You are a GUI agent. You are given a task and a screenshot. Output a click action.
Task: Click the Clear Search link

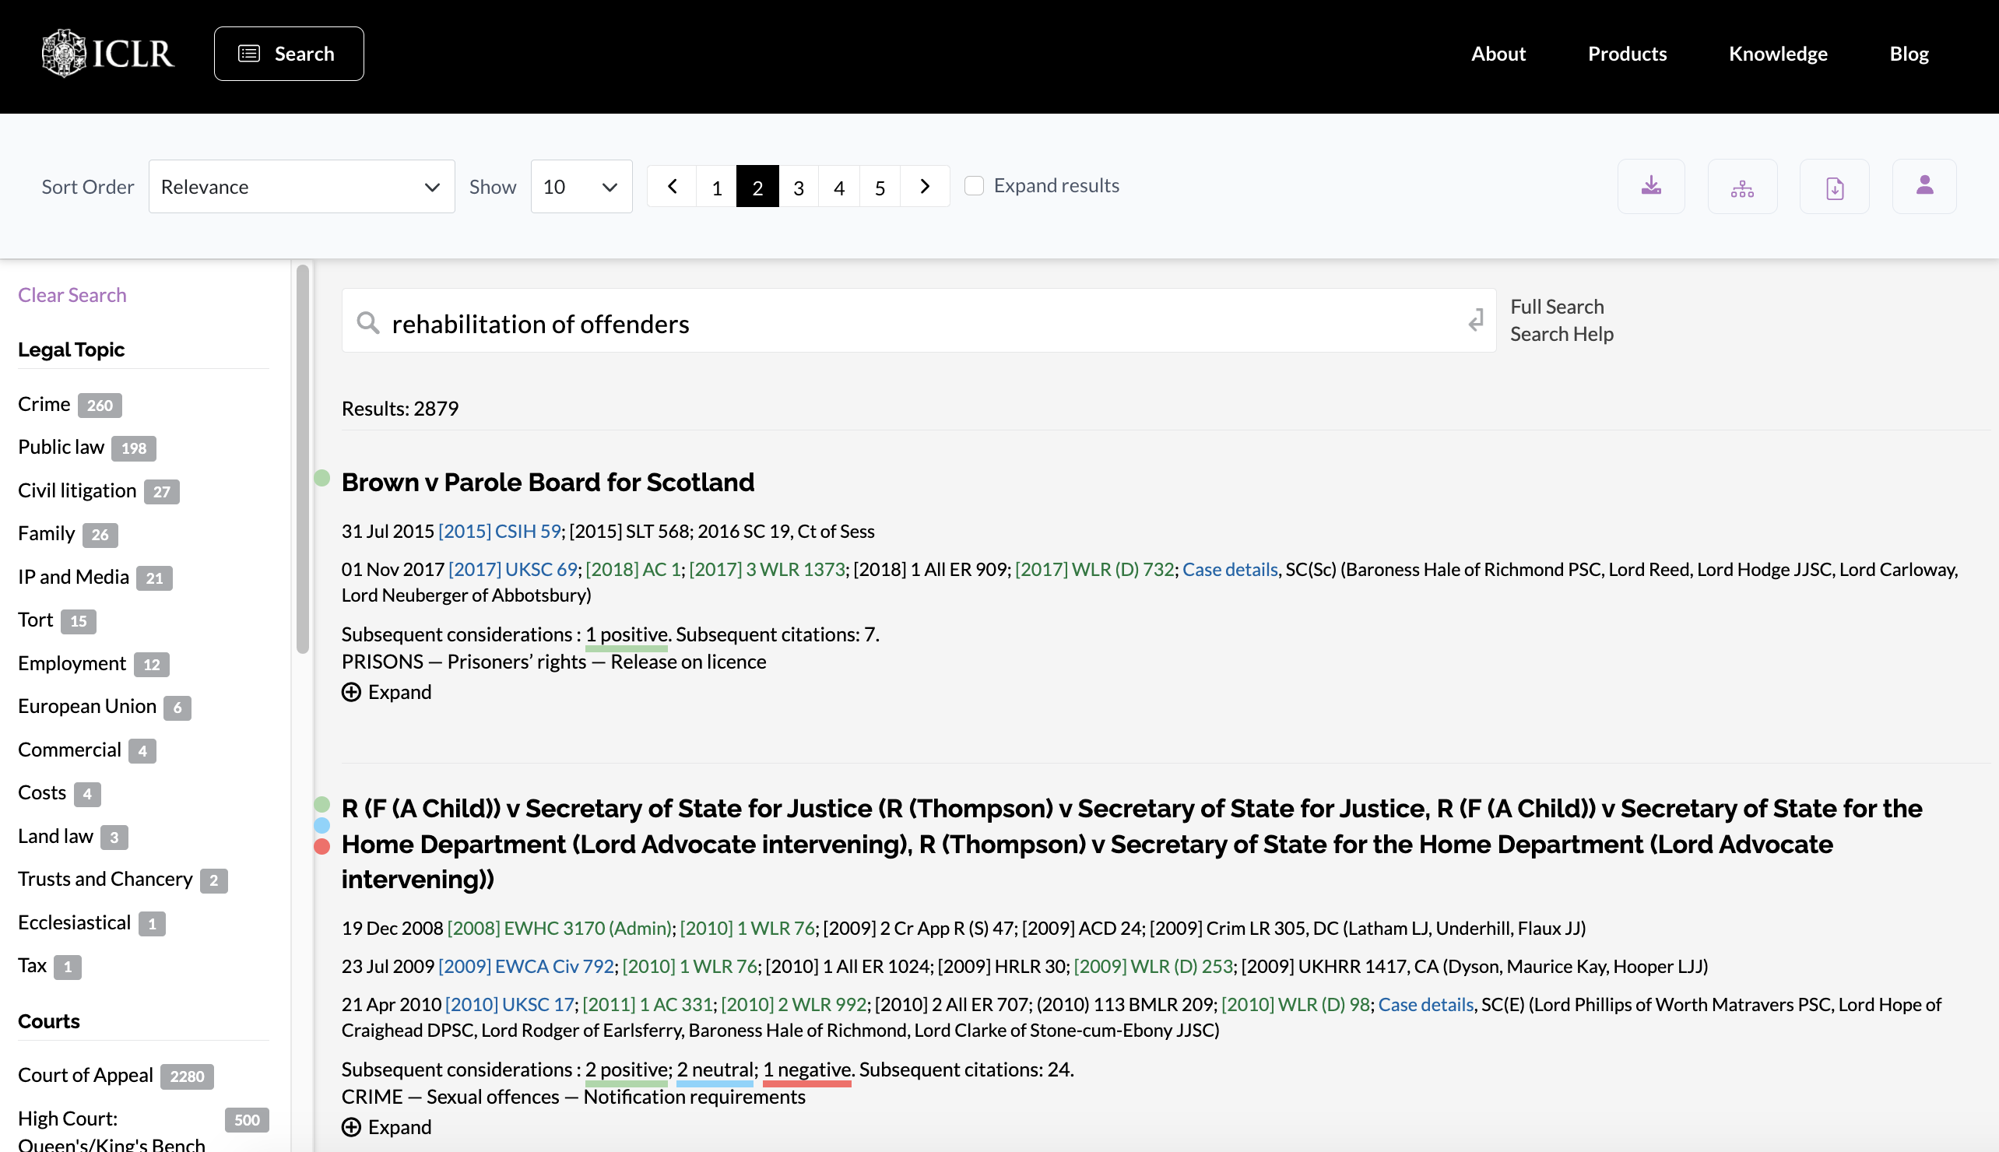[72, 295]
